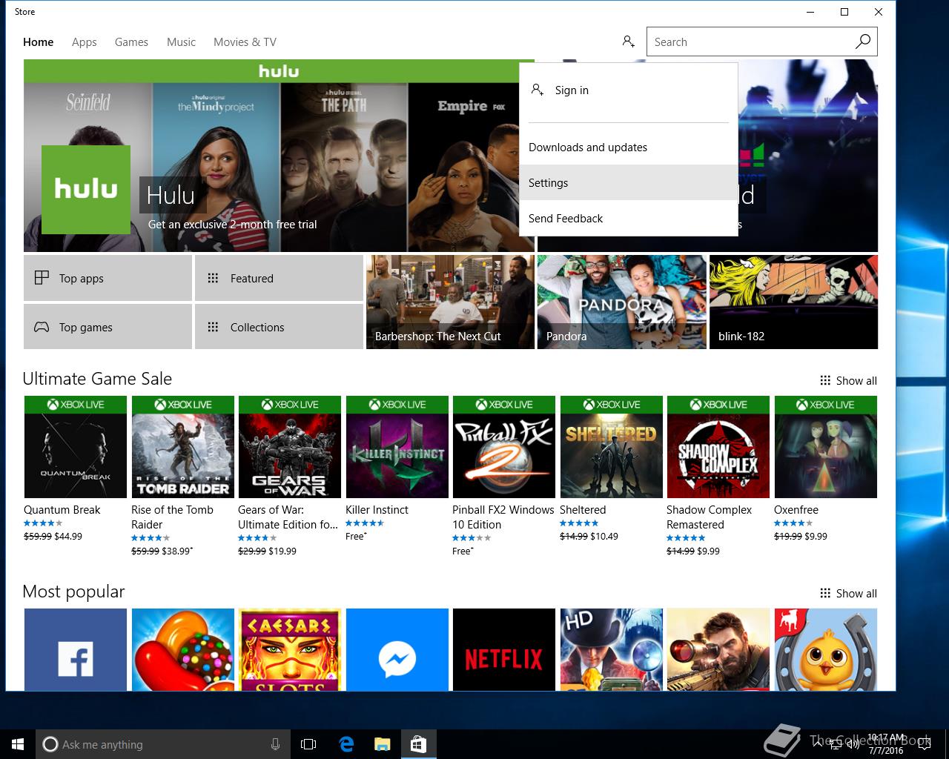The width and height of the screenshot is (949, 759).
Task: Switch to the Apps tab
Action: coord(85,42)
